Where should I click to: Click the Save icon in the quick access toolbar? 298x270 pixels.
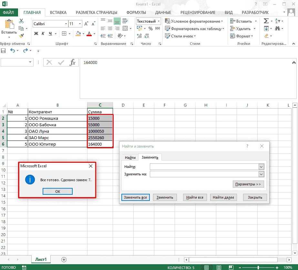tap(3, 51)
